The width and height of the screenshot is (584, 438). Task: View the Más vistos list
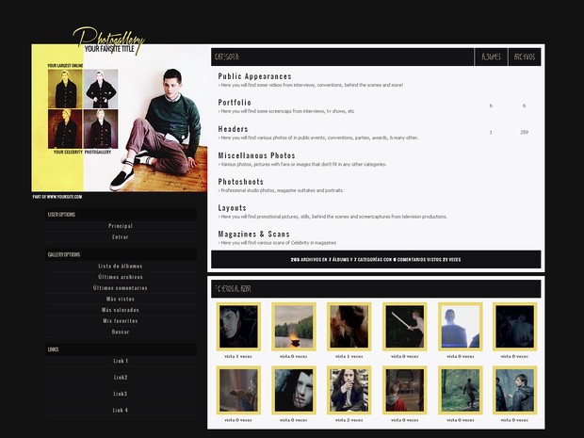pyautogui.click(x=121, y=299)
